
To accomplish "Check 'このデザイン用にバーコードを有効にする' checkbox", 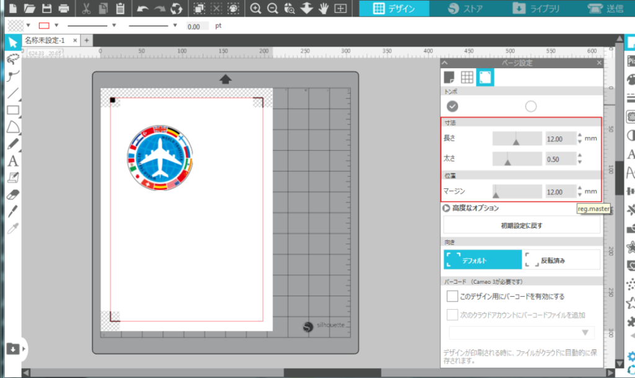I will (452, 296).
